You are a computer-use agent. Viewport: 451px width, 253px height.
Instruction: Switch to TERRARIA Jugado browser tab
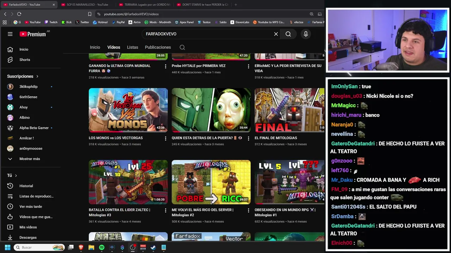(144, 5)
